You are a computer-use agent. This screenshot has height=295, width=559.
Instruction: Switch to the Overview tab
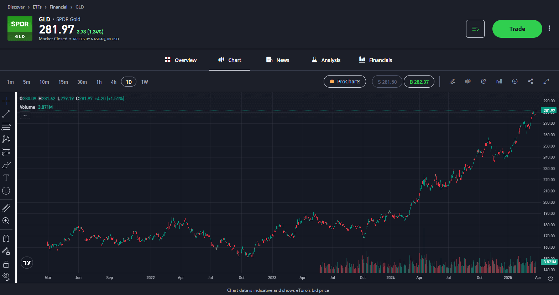click(x=181, y=60)
